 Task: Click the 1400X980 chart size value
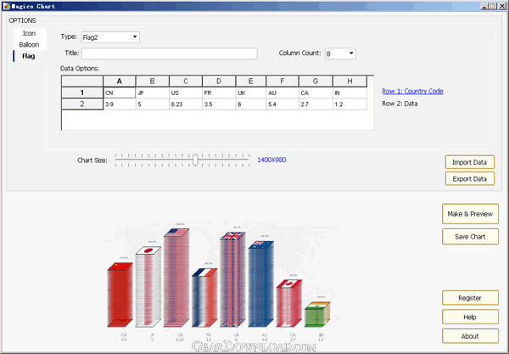pyautogui.click(x=271, y=160)
